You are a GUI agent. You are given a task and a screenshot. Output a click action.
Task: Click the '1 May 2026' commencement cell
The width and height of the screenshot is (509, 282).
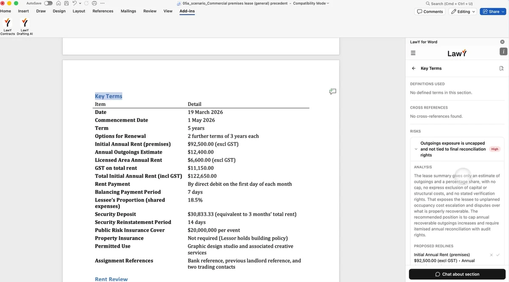[201, 120]
